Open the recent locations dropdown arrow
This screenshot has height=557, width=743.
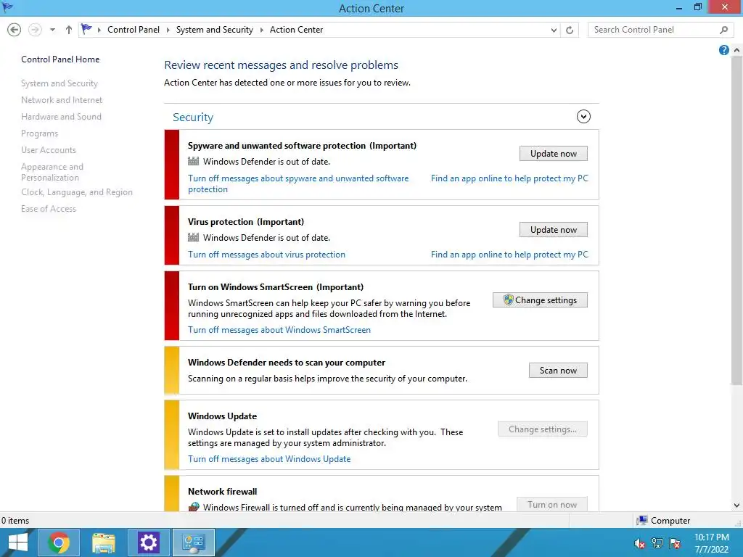tap(52, 30)
